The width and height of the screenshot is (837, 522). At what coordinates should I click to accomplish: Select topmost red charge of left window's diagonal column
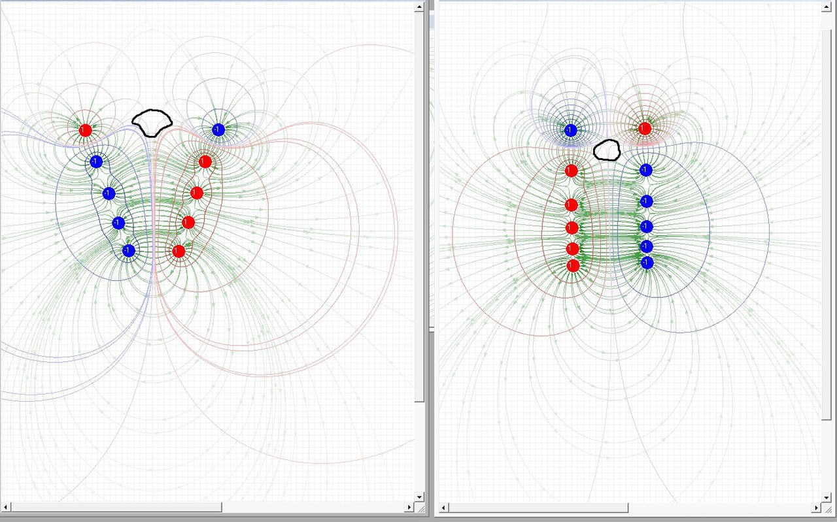pos(205,161)
